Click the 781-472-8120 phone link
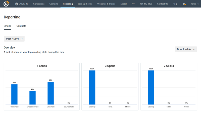Viewport: 201px width, 113px height. pos(146,4)
